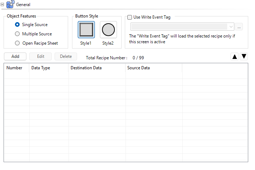Collapse the General section

2,5
